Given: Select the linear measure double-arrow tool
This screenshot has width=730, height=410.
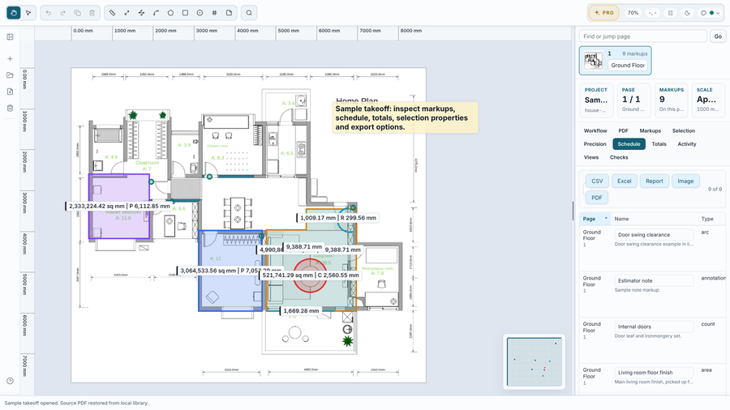Looking at the screenshot, I should (x=127, y=13).
